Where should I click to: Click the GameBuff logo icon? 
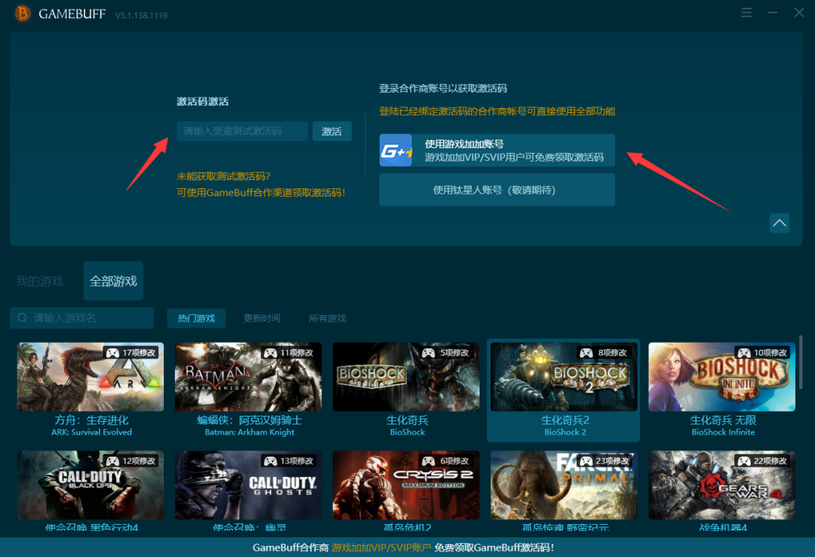tap(22, 13)
